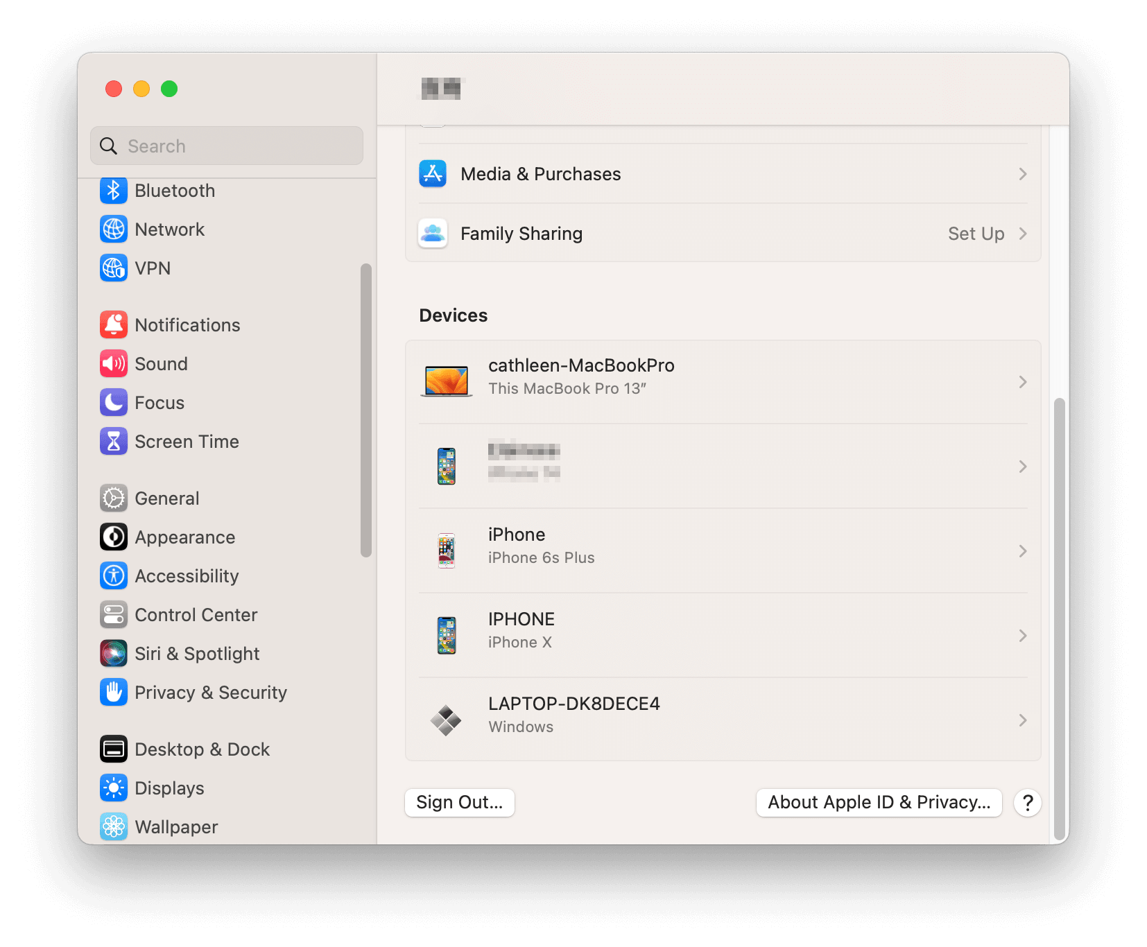Screen dimensions: 1147x947
Task: Go to Bluetooth in sidebar
Action: click(x=175, y=191)
